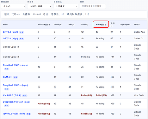Click Game(F) Pending in Claude Opus 4.5 row
The height and width of the screenshot is (119, 148).
(85, 57)
